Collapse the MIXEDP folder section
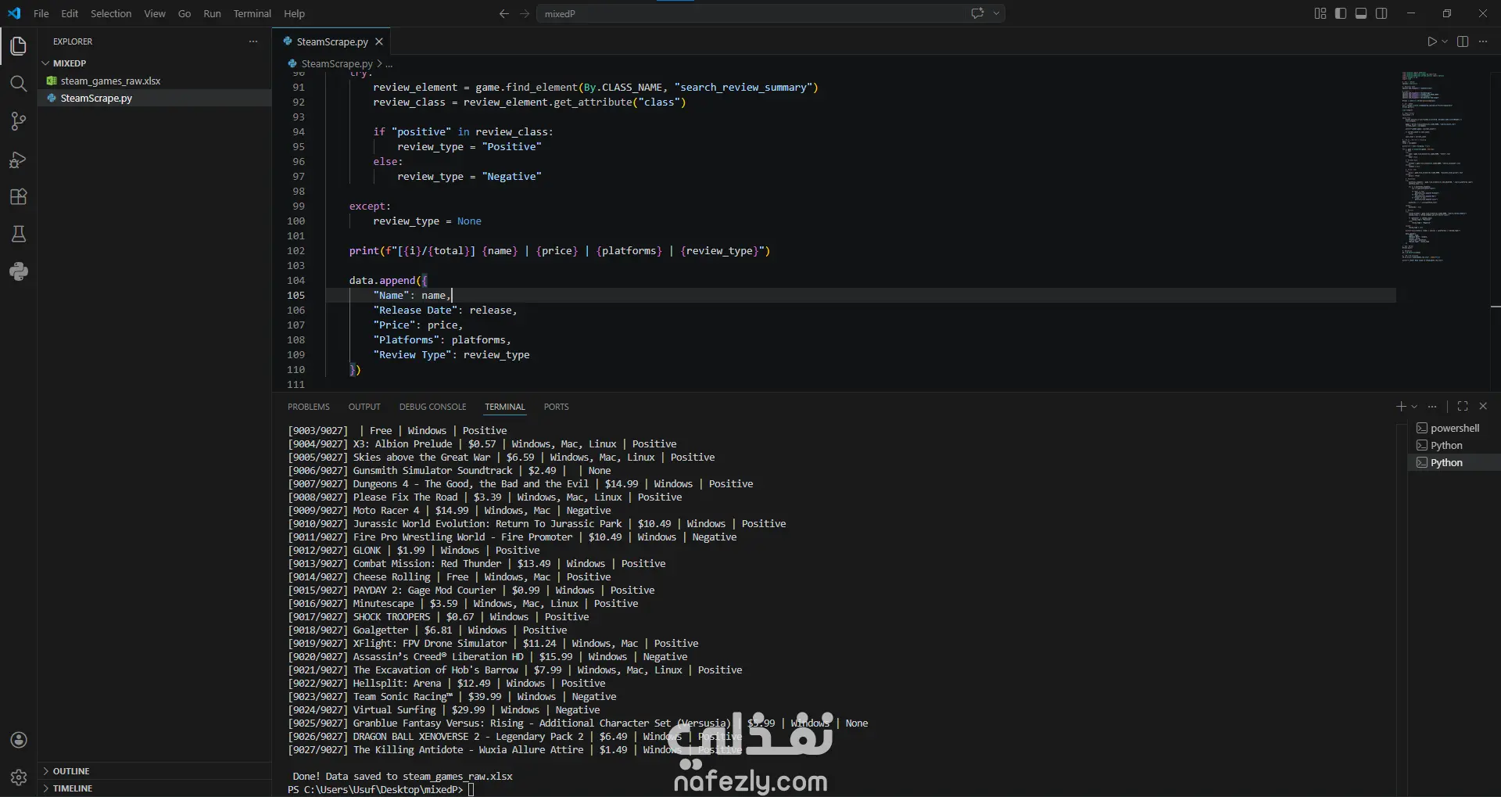1501x797 pixels. [155, 63]
